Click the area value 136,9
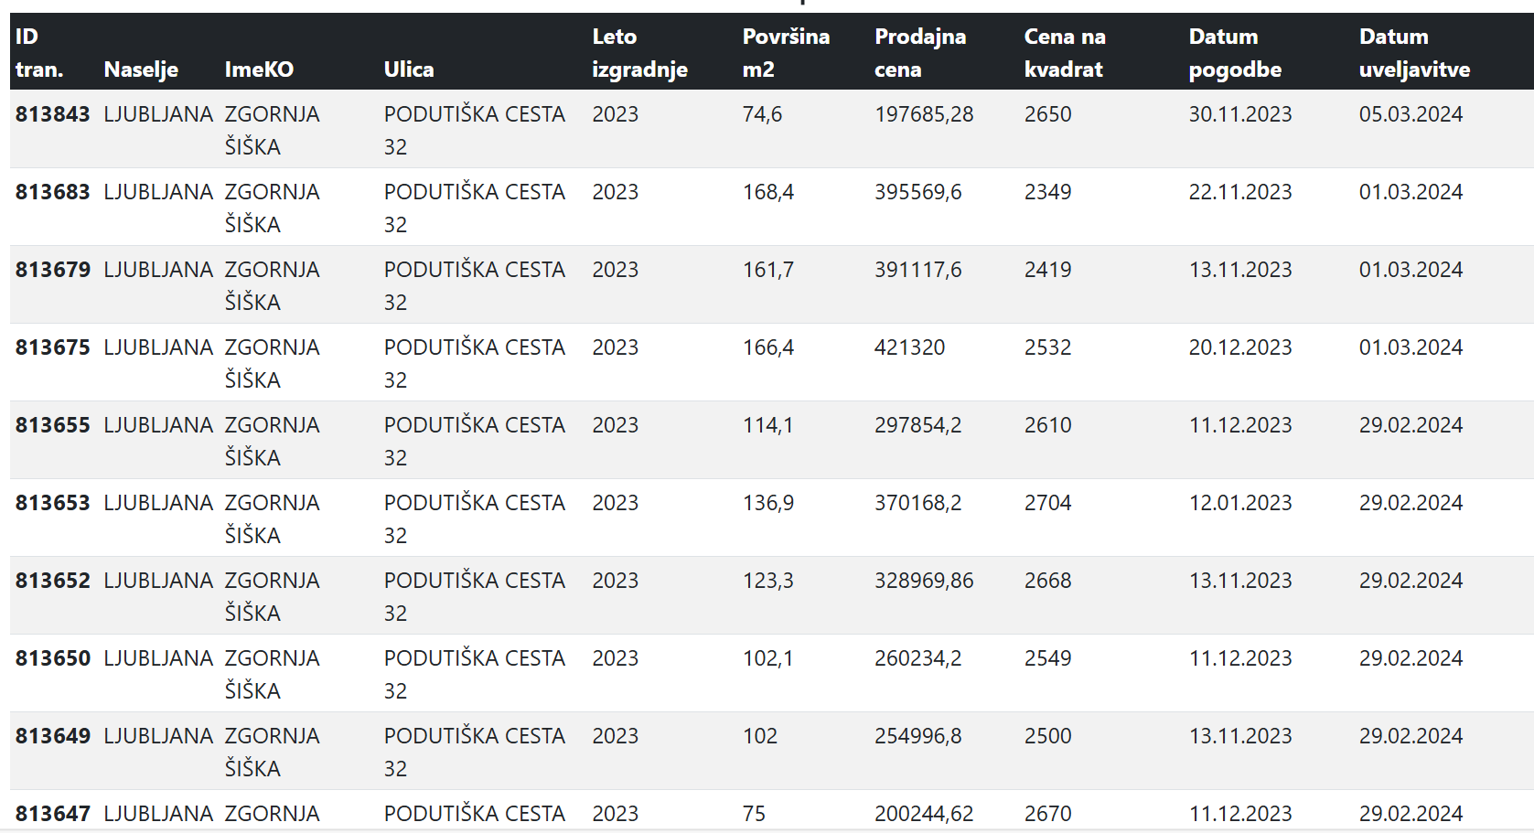Image resolution: width=1534 pixels, height=833 pixels. coord(767,503)
